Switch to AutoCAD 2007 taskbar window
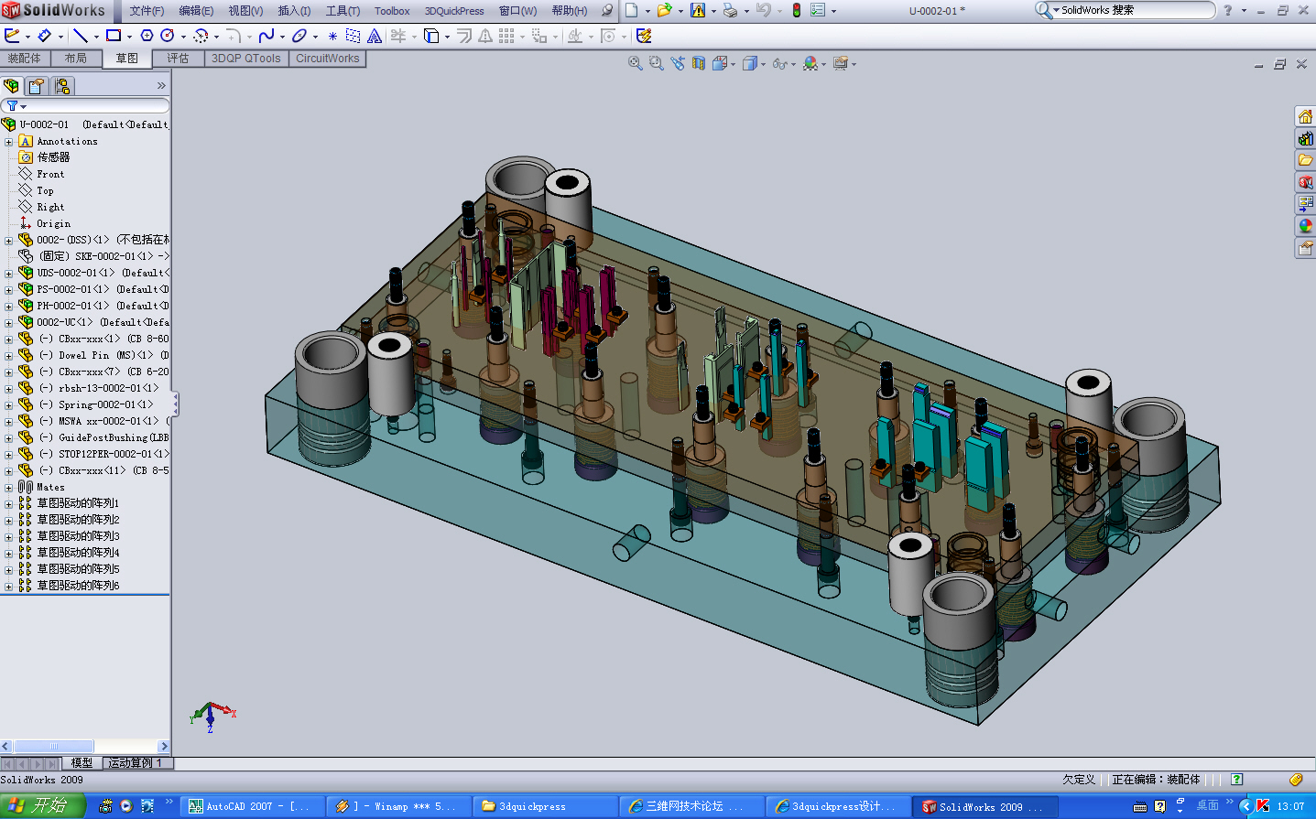 coord(253,806)
